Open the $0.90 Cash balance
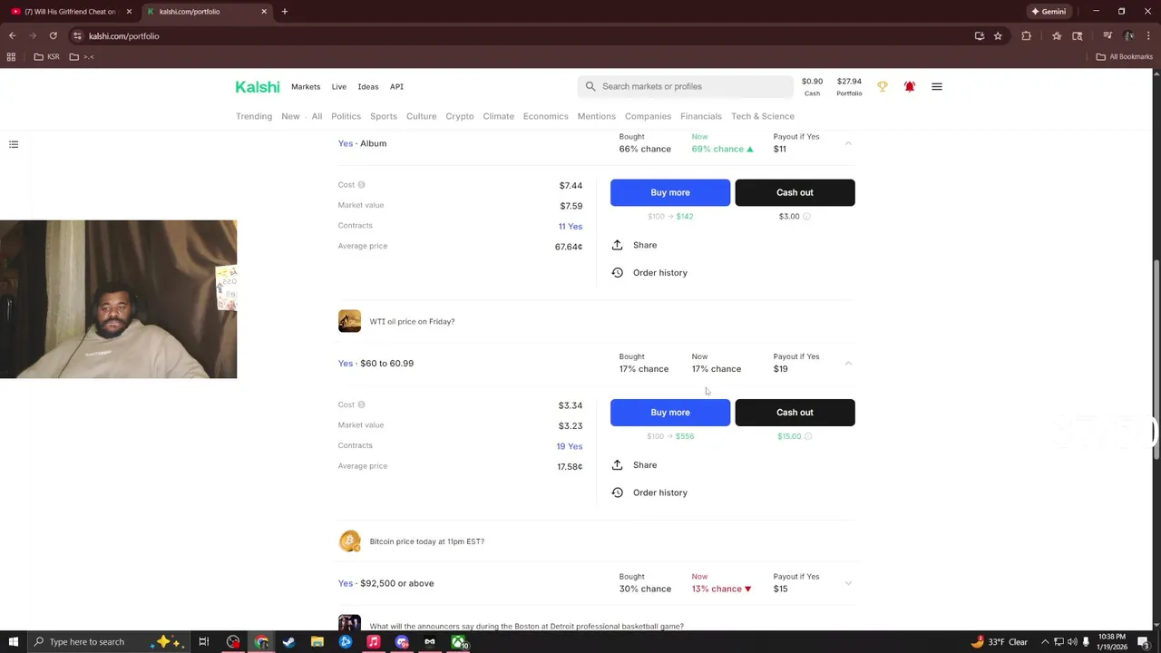 coord(812,87)
